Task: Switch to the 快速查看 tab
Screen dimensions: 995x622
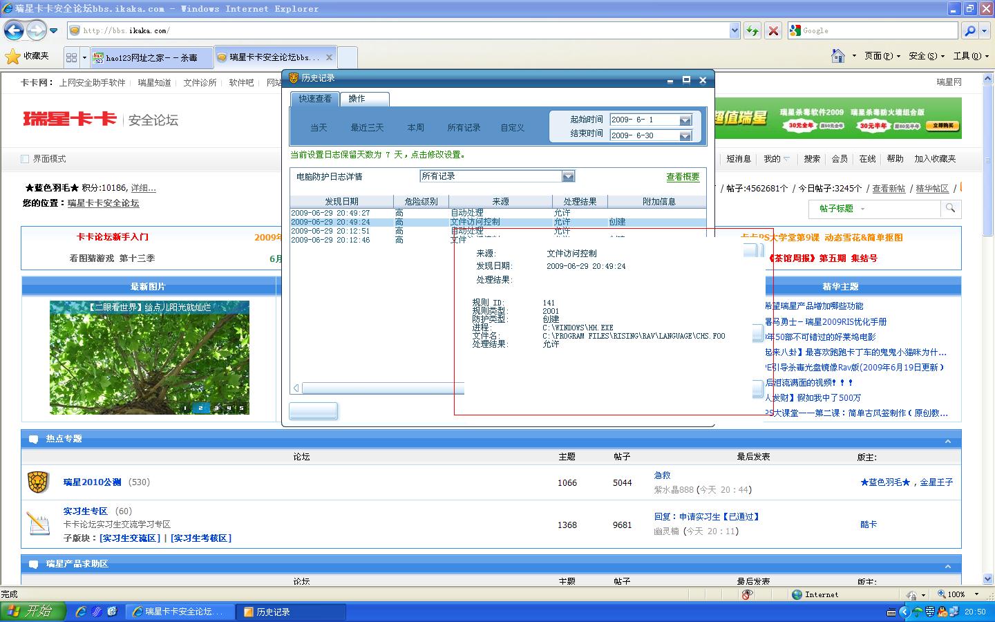Action: [x=315, y=99]
